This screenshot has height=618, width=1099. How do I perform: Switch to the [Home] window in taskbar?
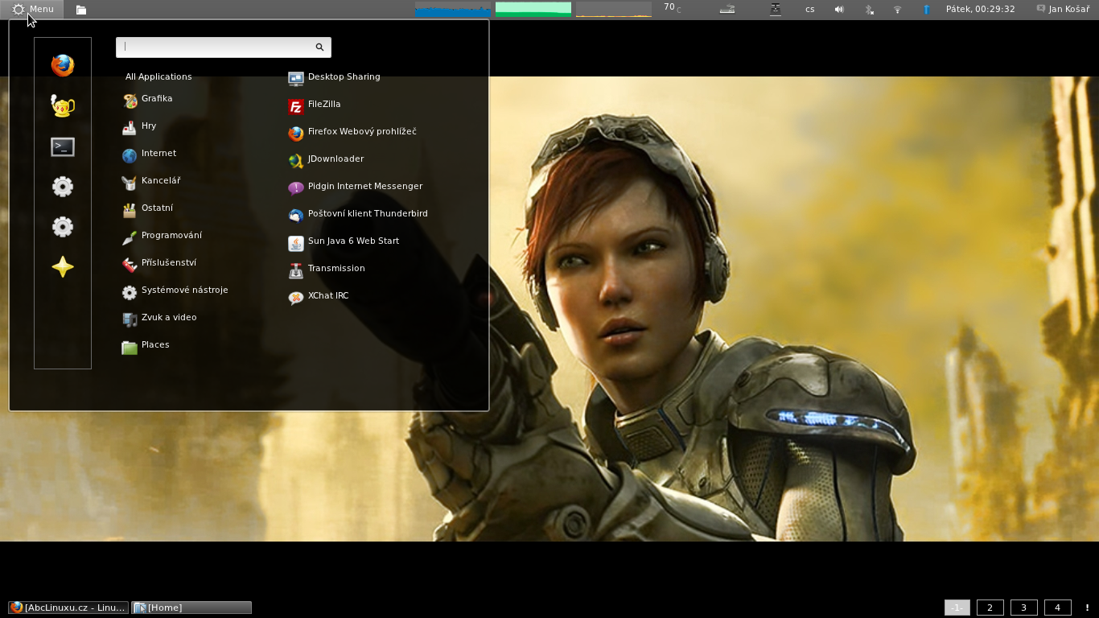pos(191,608)
